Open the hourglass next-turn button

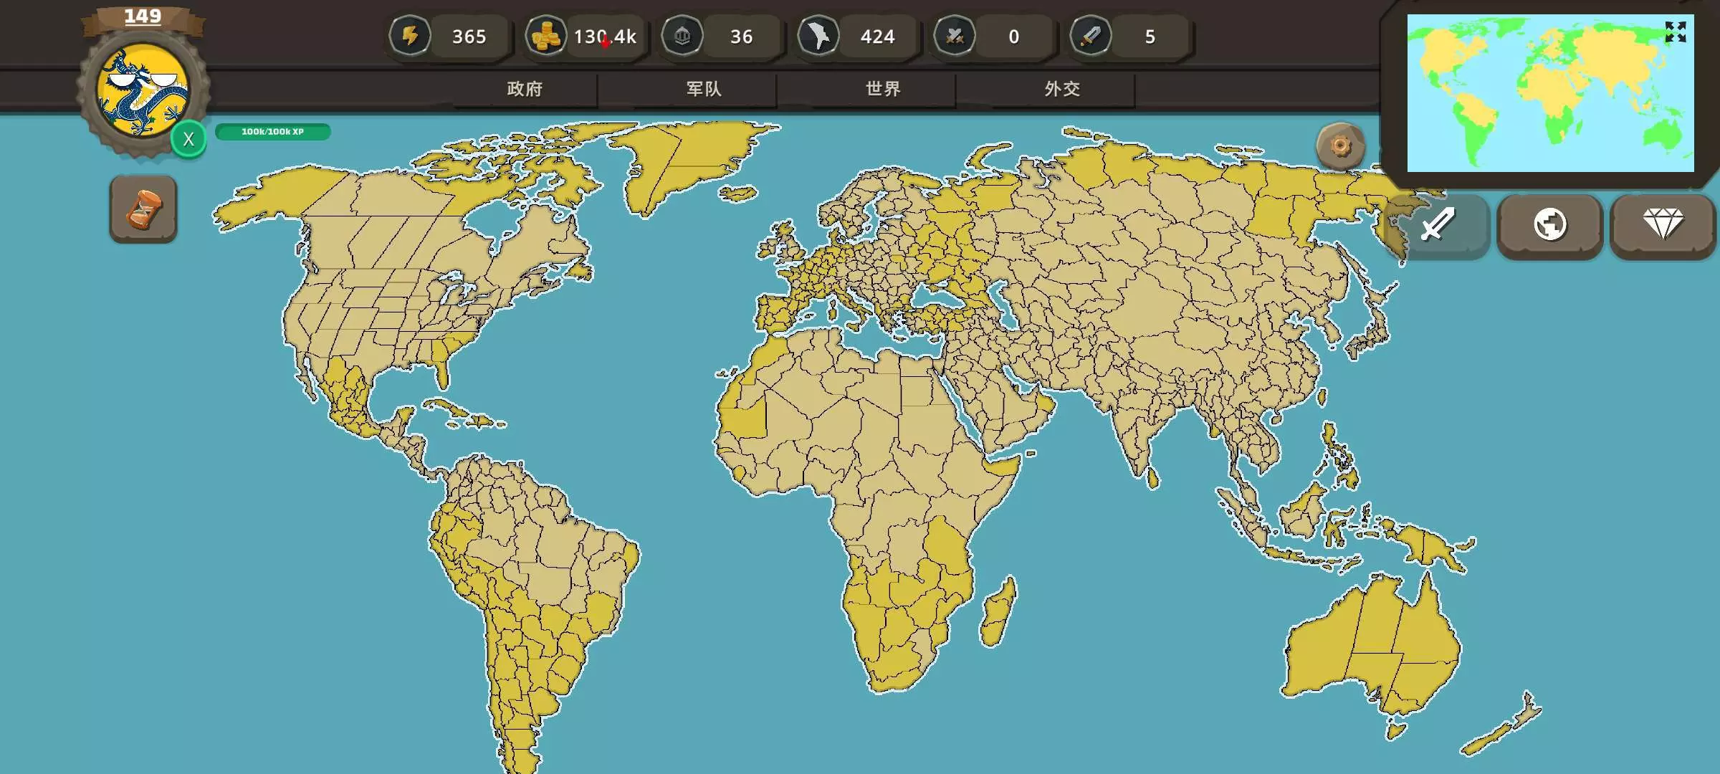tap(143, 209)
